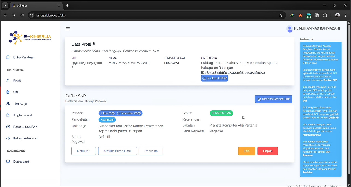Click the orange Edit button
This screenshot has height=187, width=351.
(x=246, y=151)
